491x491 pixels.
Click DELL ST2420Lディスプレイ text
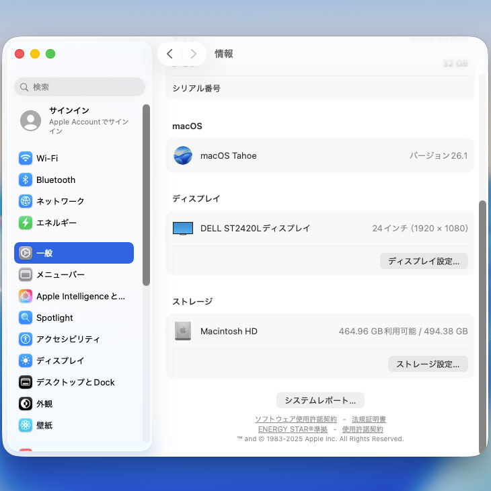pyautogui.click(x=255, y=228)
